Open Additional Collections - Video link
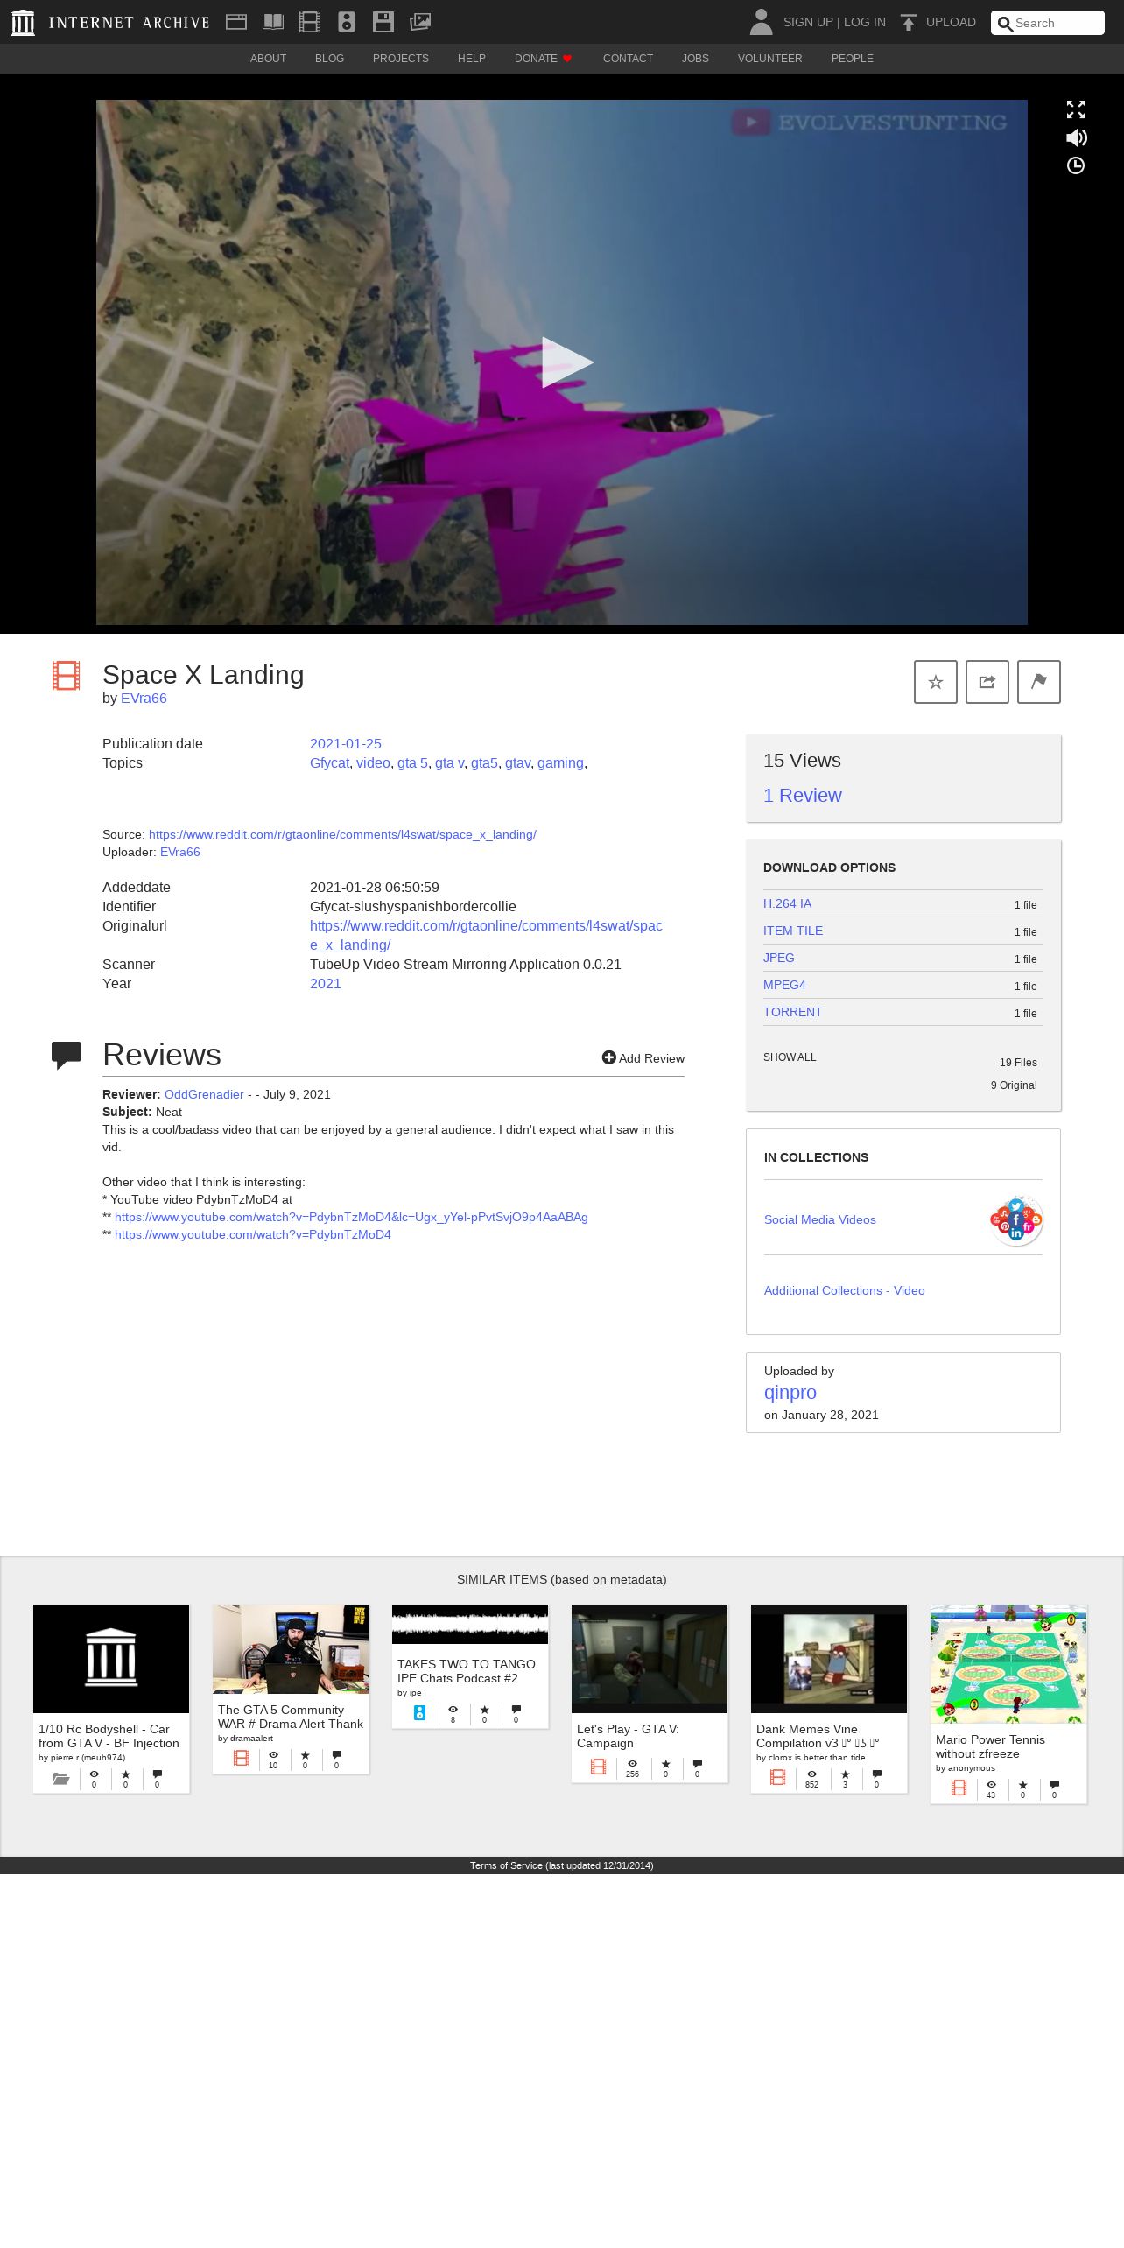The width and height of the screenshot is (1124, 2248). tap(844, 1291)
